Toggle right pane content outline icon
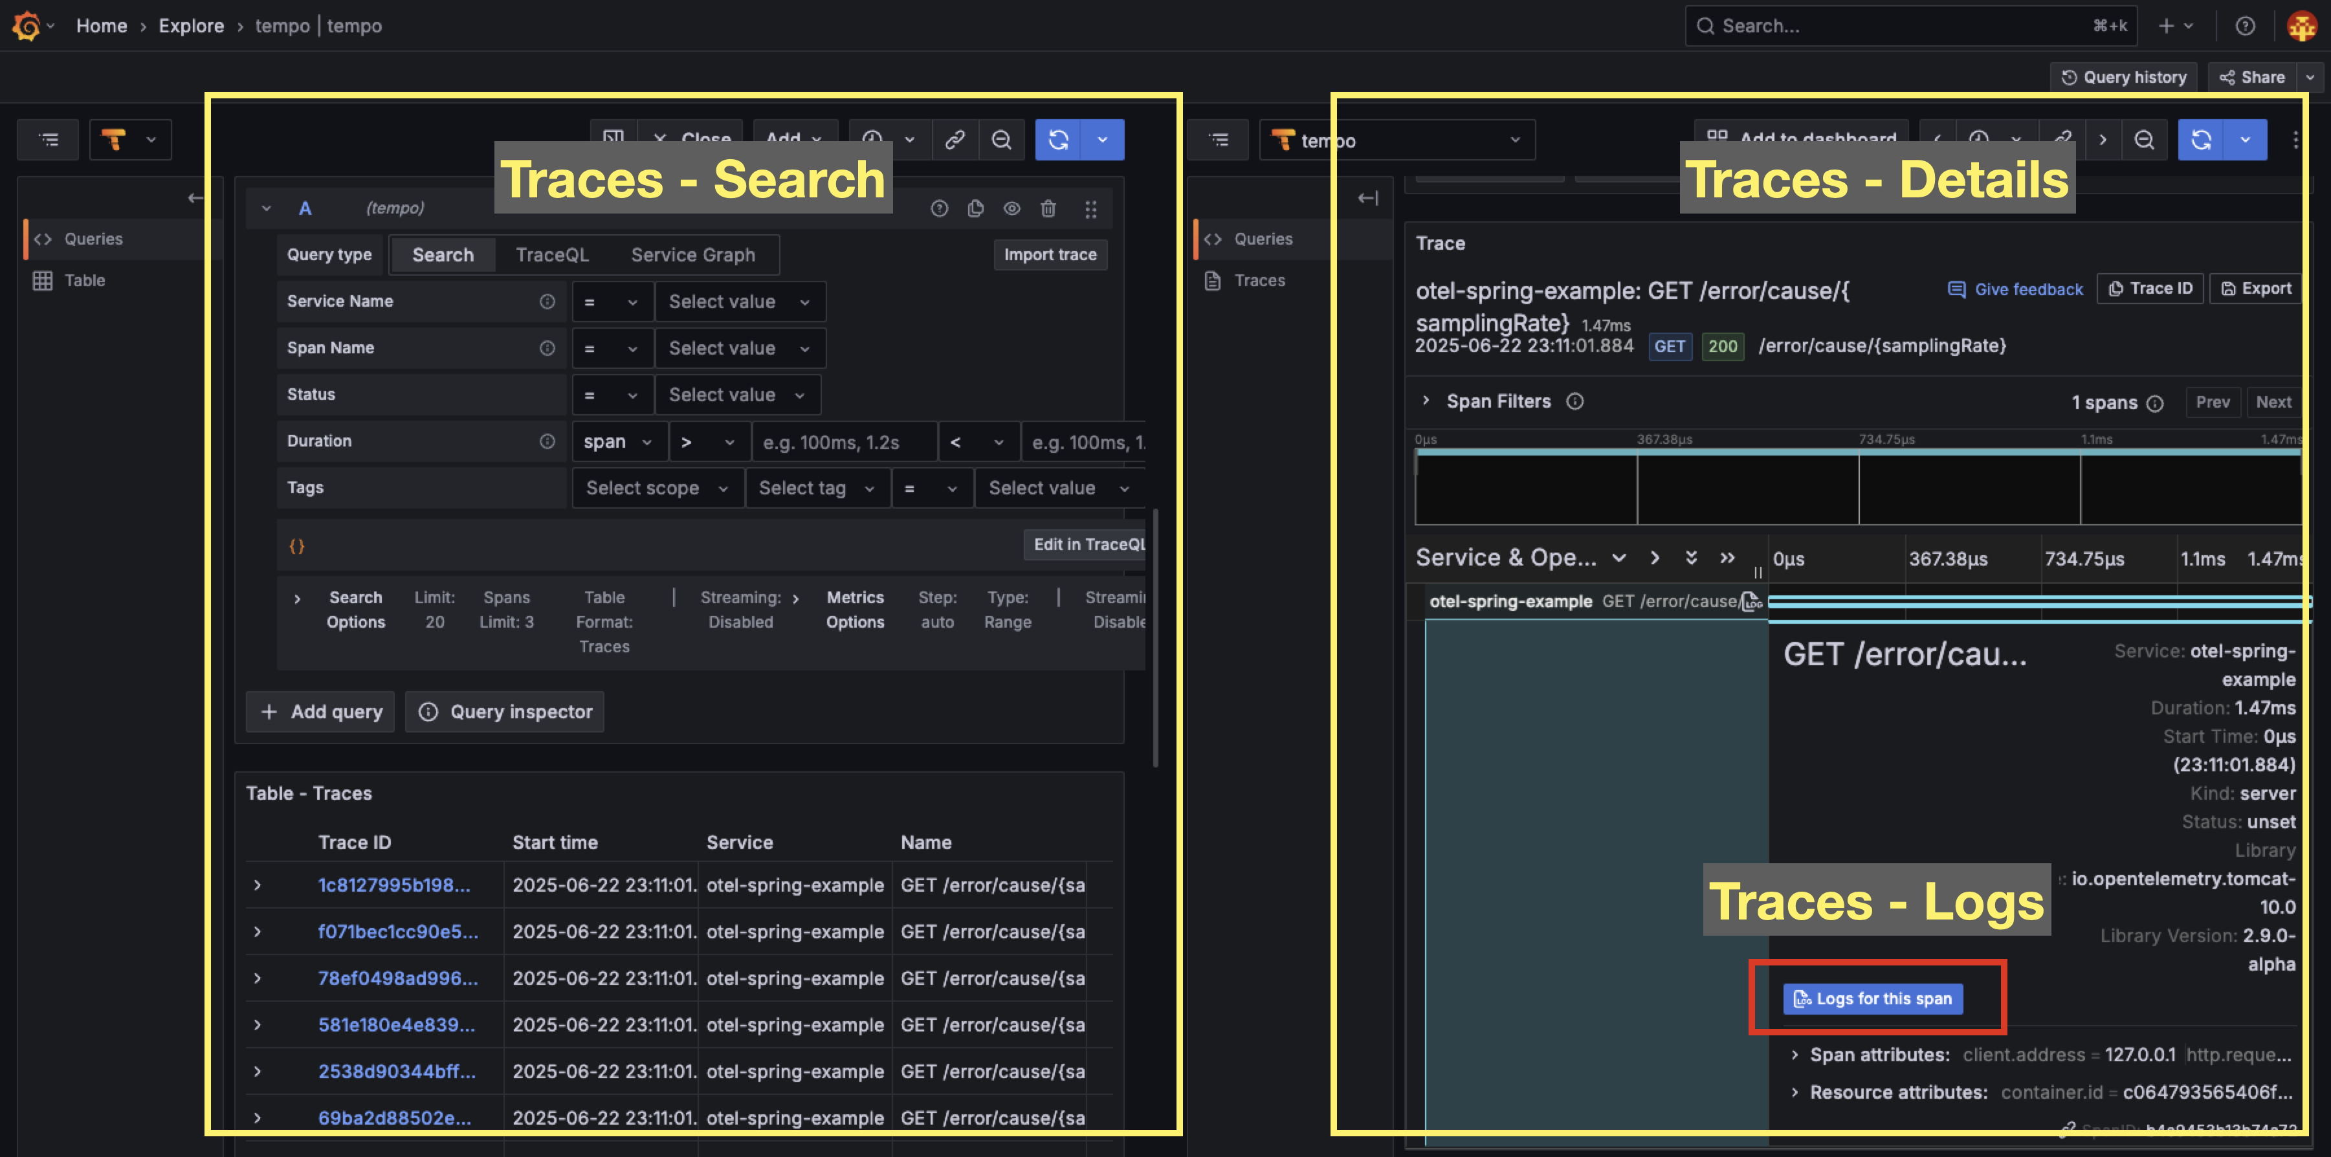 click(x=1219, y=139)
